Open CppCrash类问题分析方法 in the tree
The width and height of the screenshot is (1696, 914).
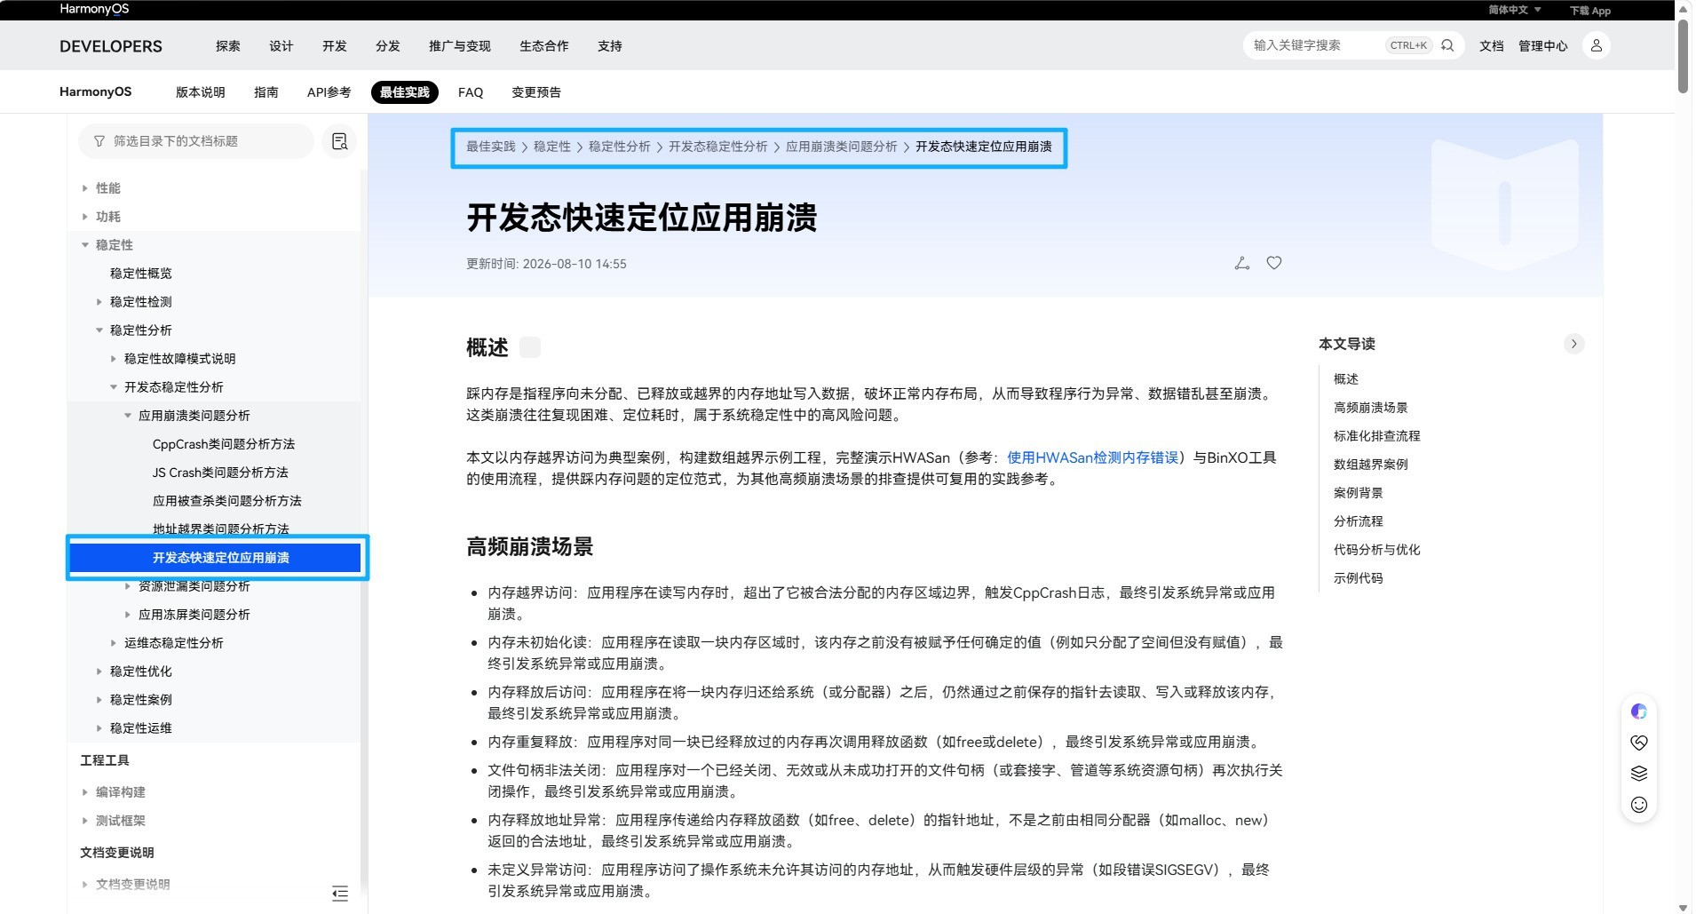[x=224, y=444]
